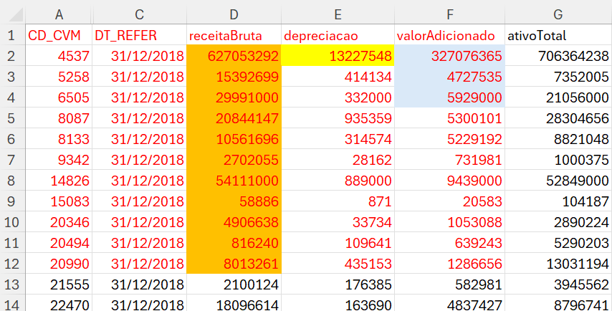Click the Select All corner triangle

click(x=11, y=14)
